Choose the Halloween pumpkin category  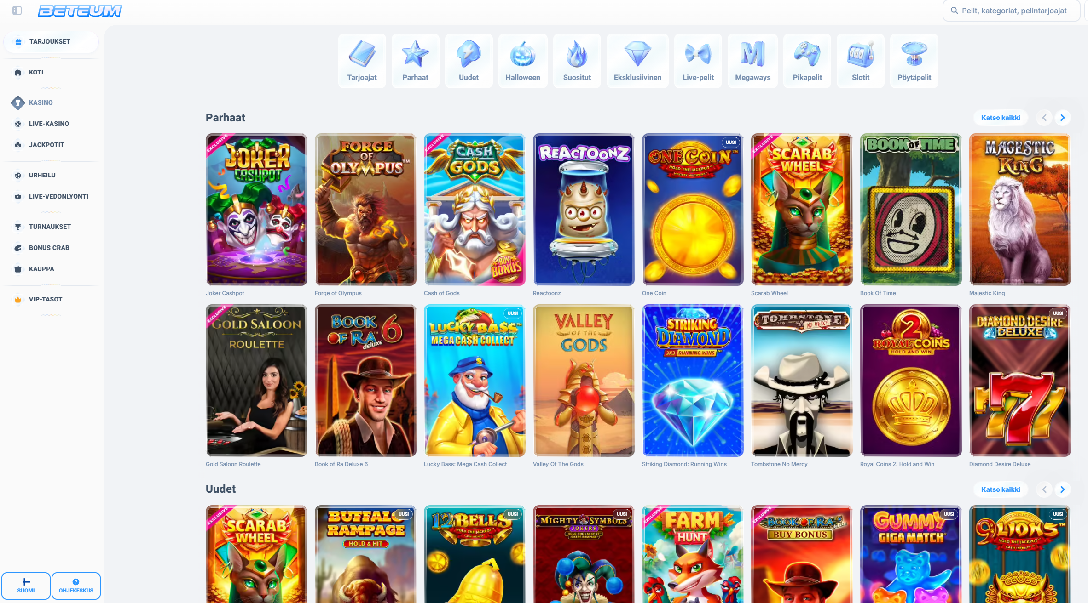point(523,61)
